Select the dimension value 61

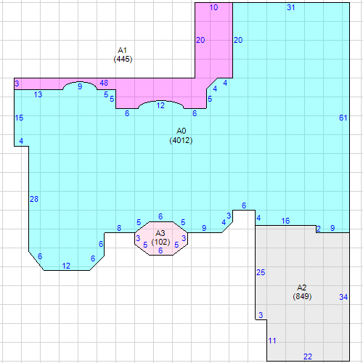tap(343, 118)
